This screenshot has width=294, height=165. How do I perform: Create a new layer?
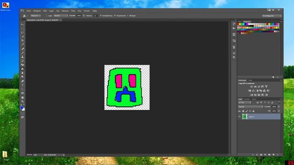273,155
